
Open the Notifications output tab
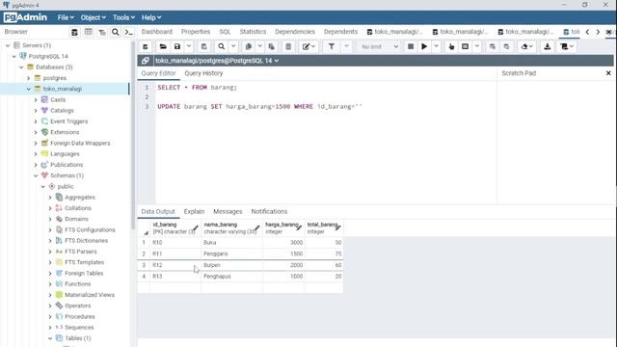[x=269, y=212]
